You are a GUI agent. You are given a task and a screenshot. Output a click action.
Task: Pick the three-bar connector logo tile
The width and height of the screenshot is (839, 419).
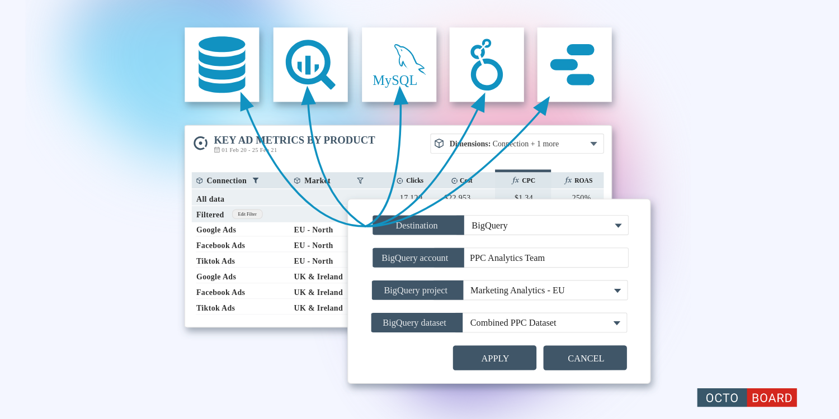tap(574, 65)
